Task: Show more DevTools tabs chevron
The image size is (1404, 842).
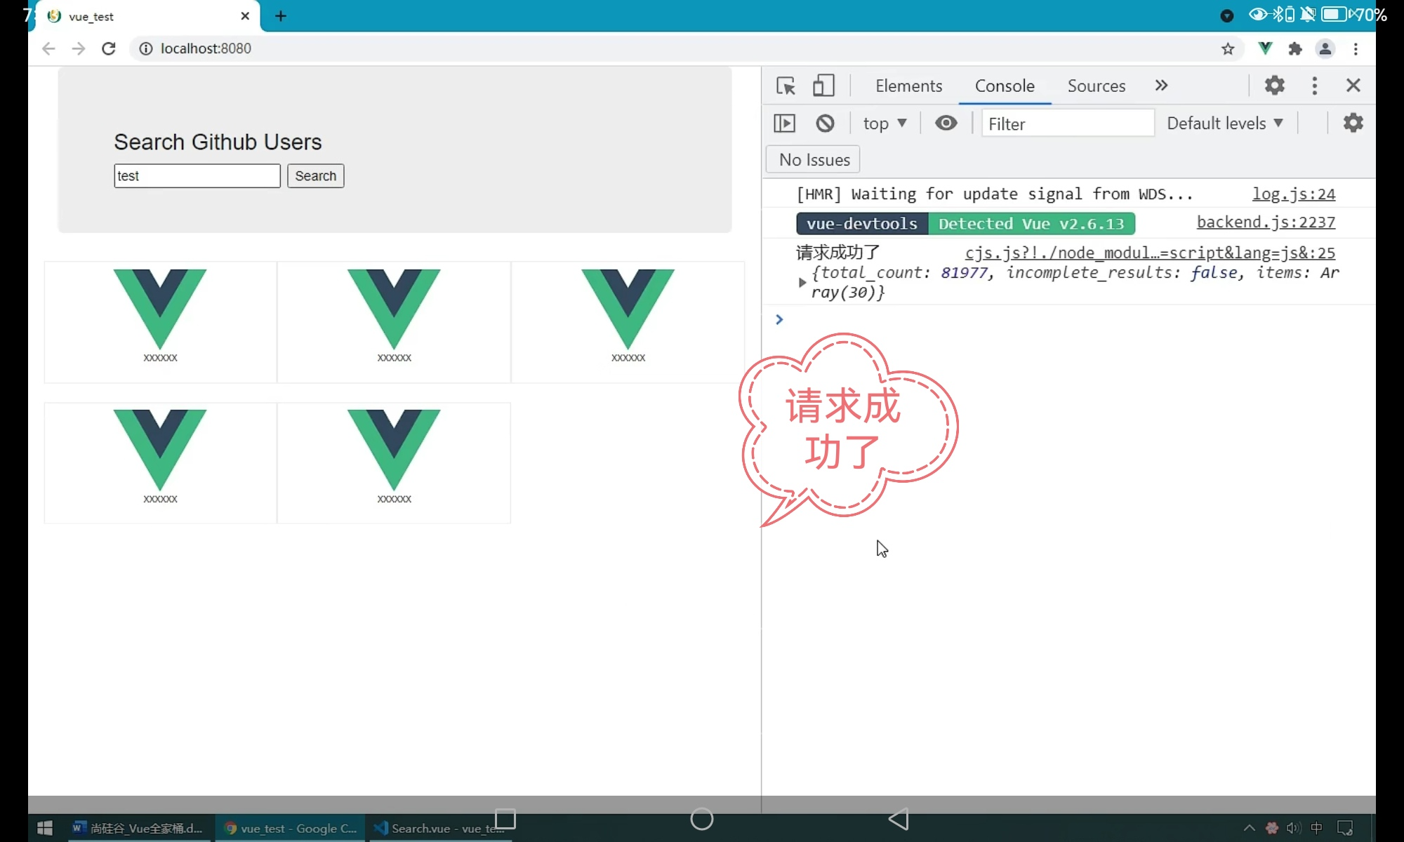Action: pyautogui.click(x=1161, y=86)
